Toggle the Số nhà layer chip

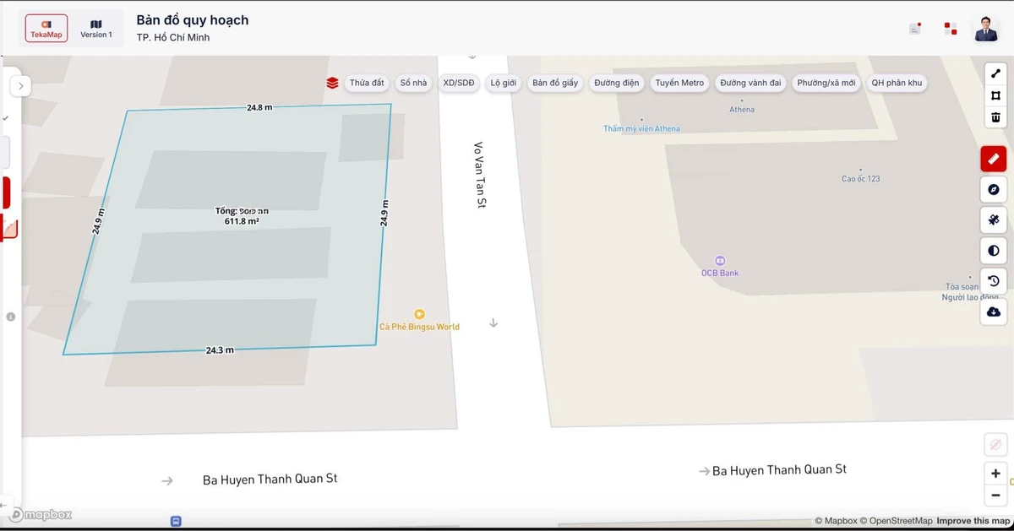(414, 83)
